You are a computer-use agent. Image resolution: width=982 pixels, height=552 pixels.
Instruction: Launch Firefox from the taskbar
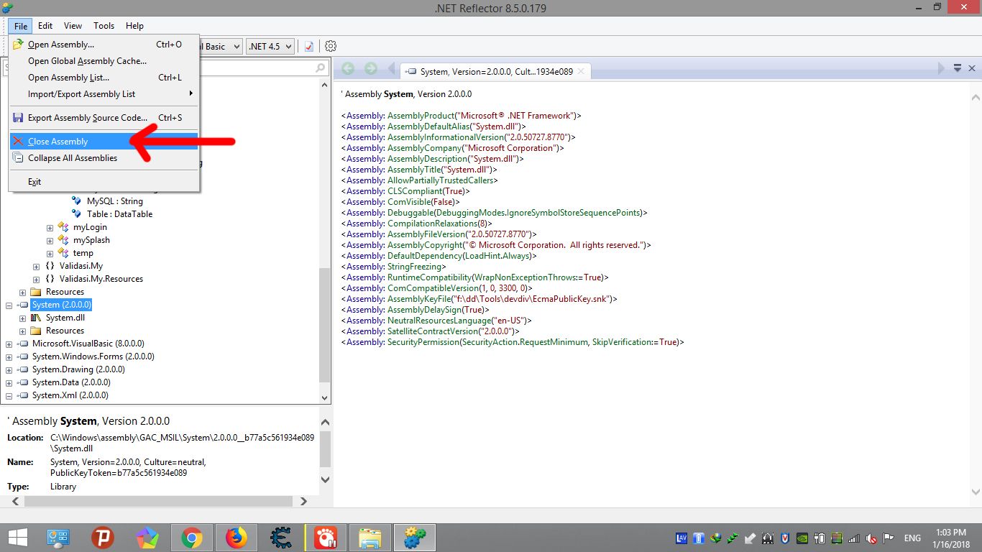[236, 537]
